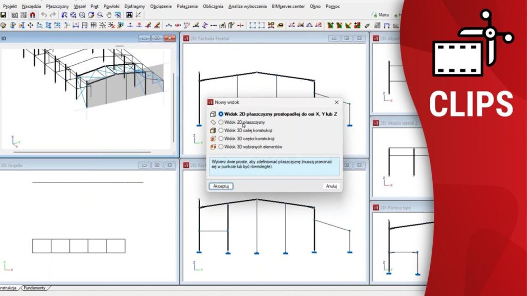527x296 pixels.
Task: Select Widok 2D płaszczyzny radio option
Action: tap(221, 122)
